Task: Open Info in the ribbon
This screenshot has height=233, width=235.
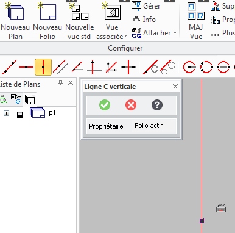Action: [x=144, y=20]
